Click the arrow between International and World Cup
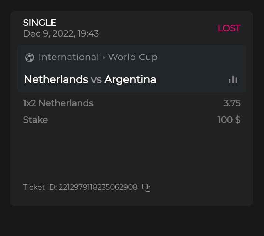This screenshot has width=264, height=236. (x=104, y=58)
